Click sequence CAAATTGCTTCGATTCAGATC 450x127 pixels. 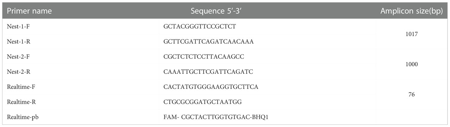(208, 72)
